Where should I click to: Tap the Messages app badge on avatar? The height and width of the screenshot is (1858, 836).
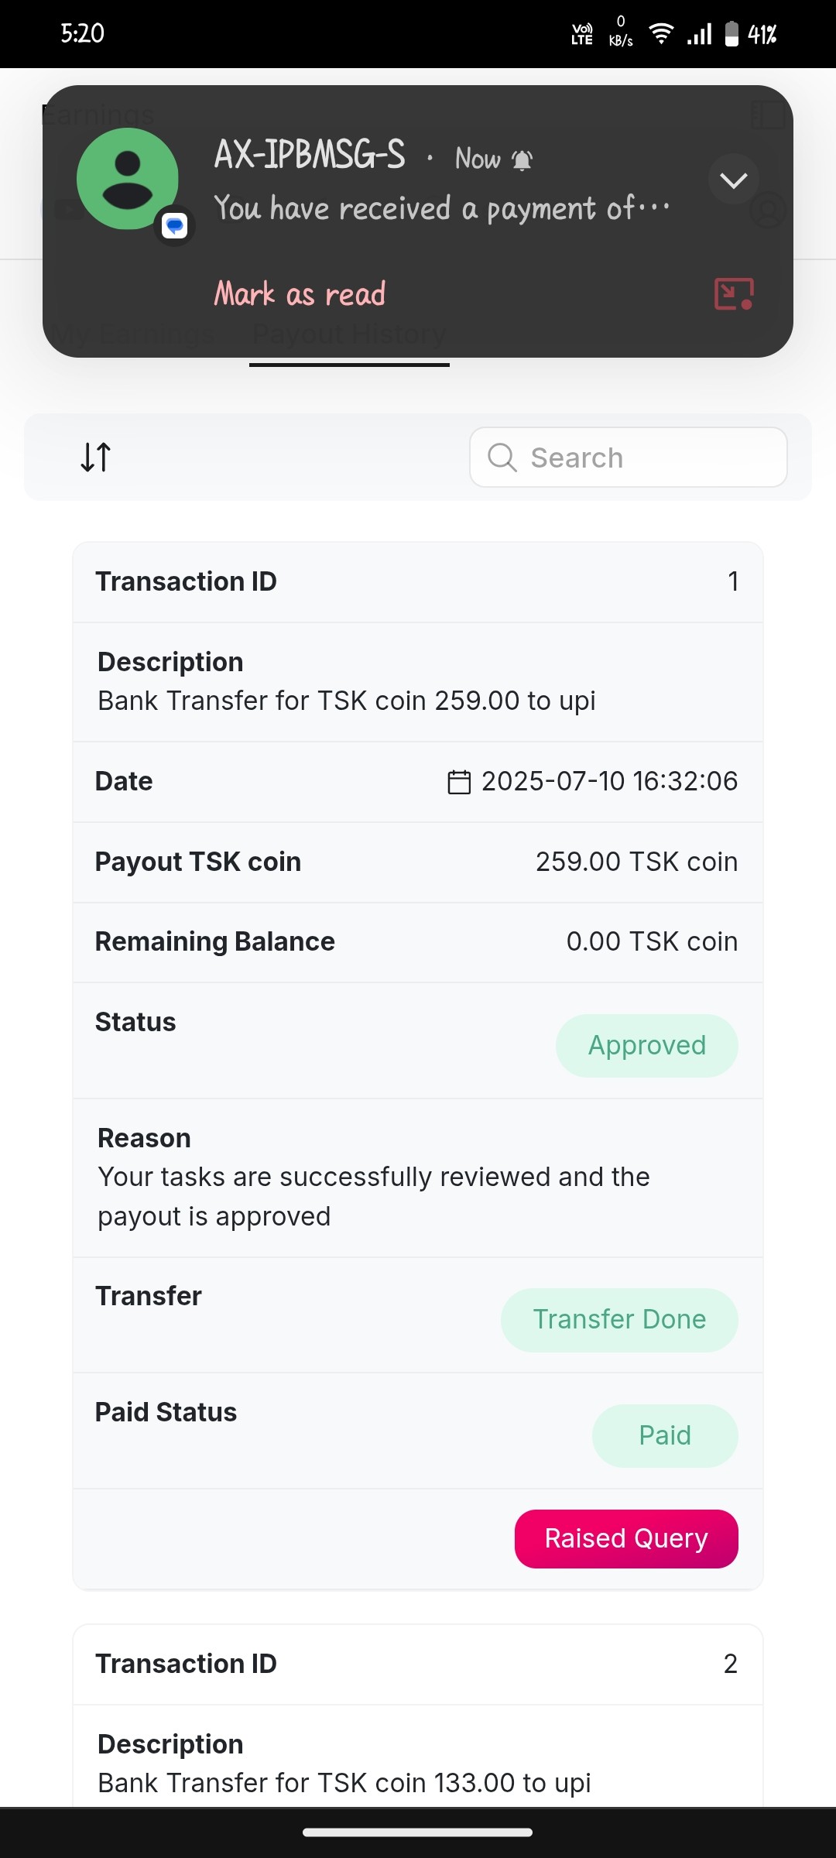pos(175,226)
